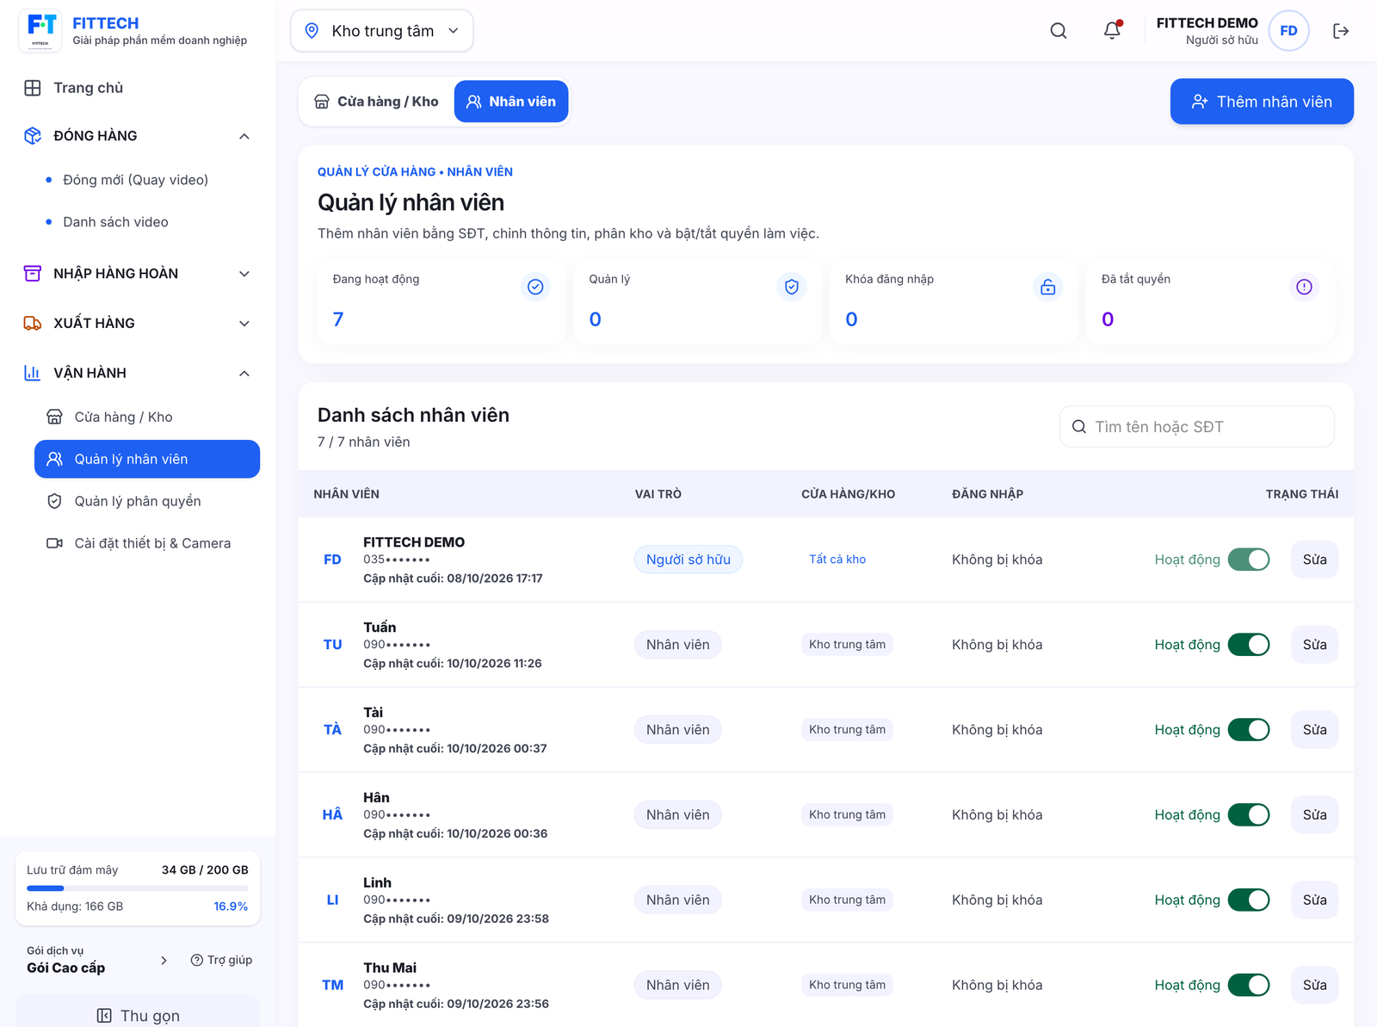1377x1027 pixels.
Task: Switch off Linh's active status
Action: point(1249,900)
